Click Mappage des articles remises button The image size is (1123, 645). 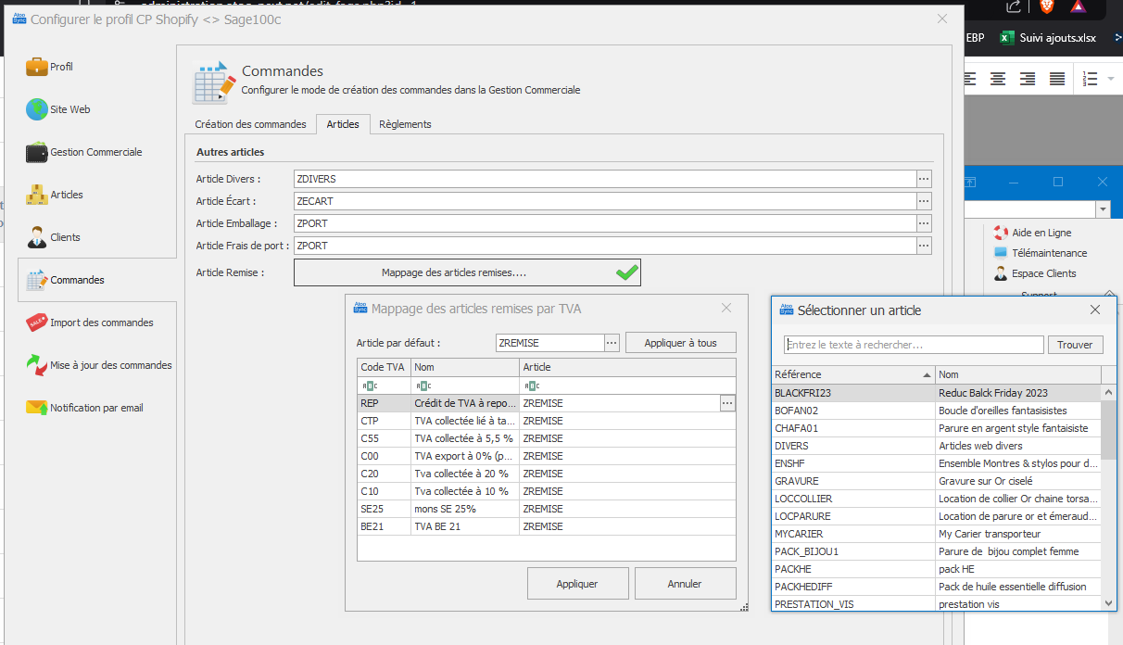point(467,272)
